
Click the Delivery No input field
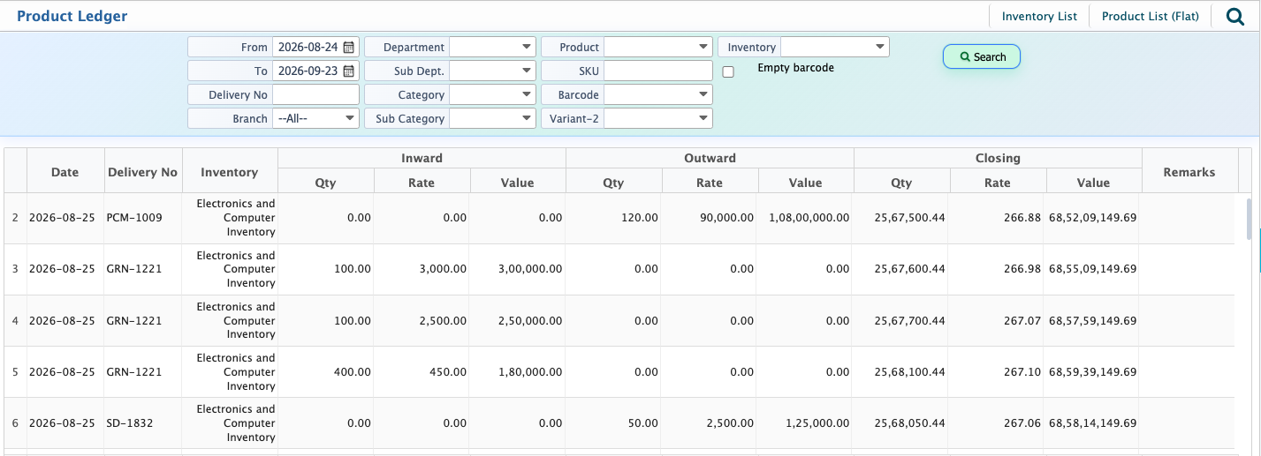[316, 94]
